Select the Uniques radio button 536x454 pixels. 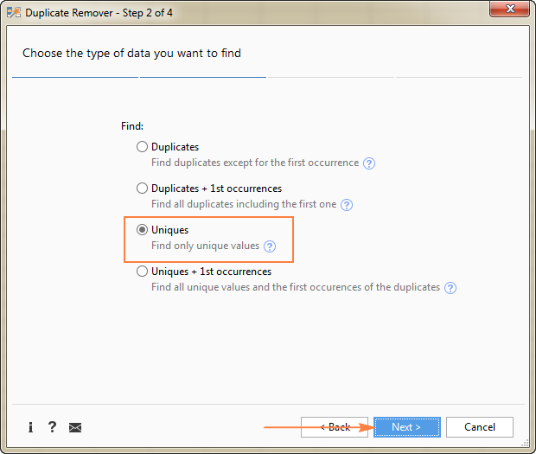[x=143, y=230]
